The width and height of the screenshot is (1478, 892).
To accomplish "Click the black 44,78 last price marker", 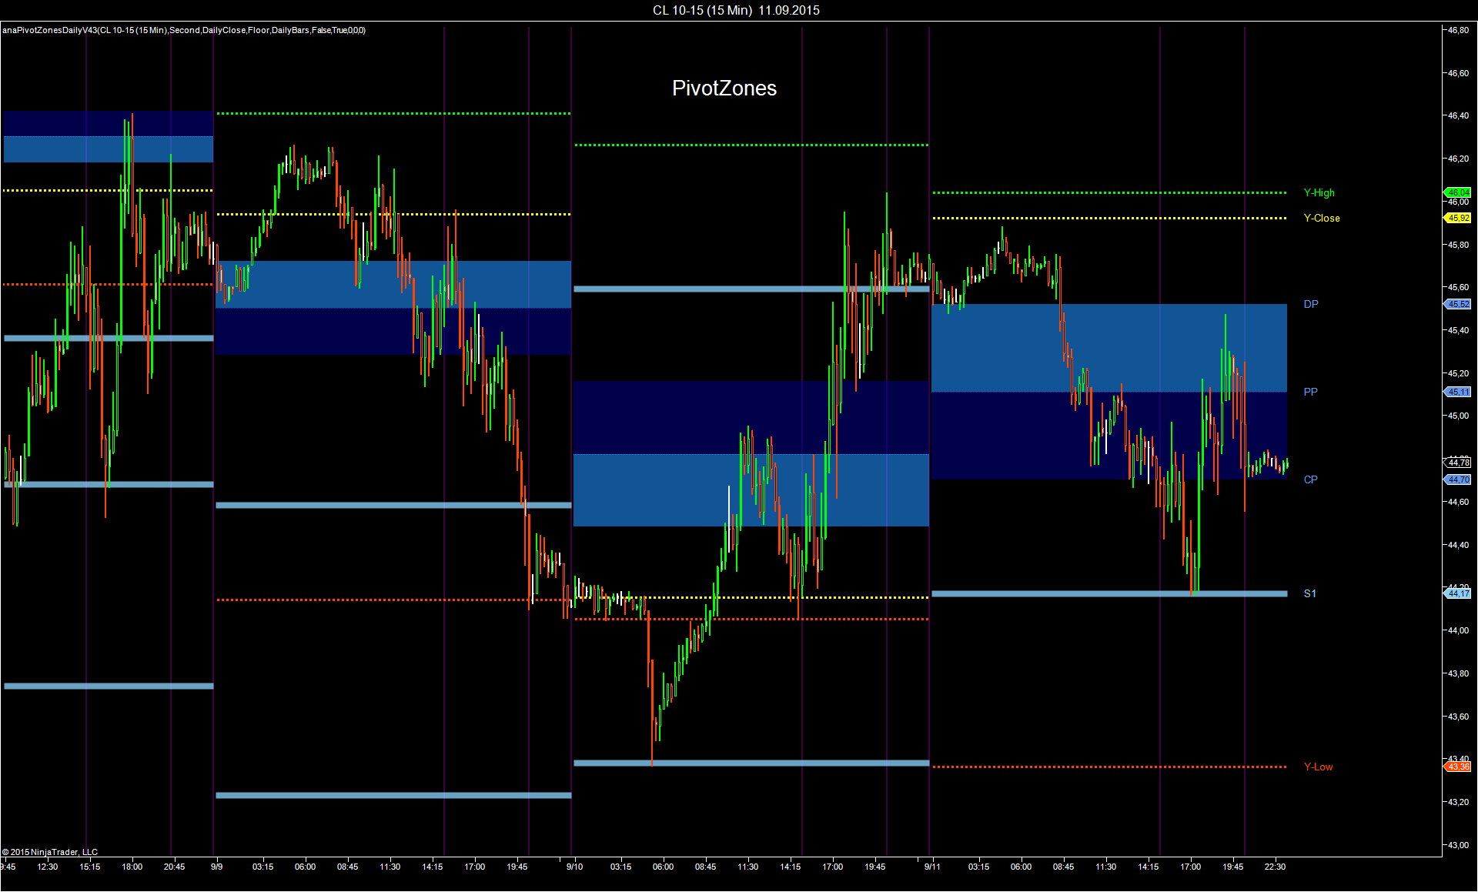I will pos(1458,463).
